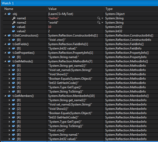Click cube icon of MethodInfo GetType row
The width and height of the screenshot is (158, 142).
pos(13,87)
